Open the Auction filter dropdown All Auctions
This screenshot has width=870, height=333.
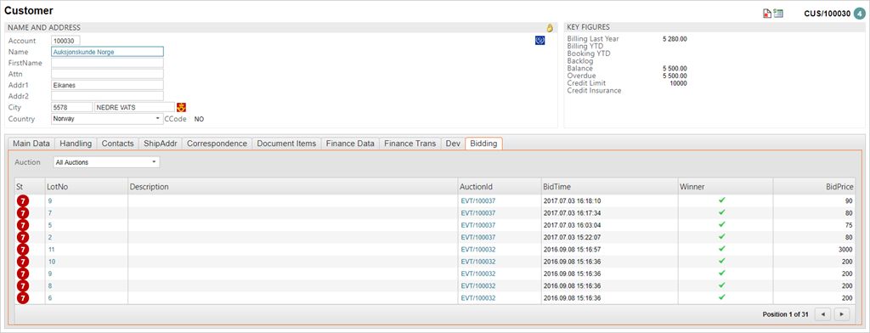106,162
